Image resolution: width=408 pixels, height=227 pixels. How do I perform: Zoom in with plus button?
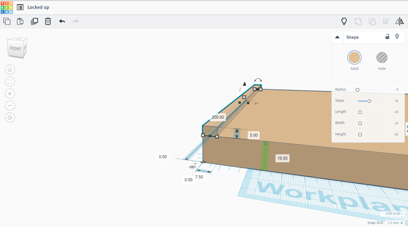point(10,93)
